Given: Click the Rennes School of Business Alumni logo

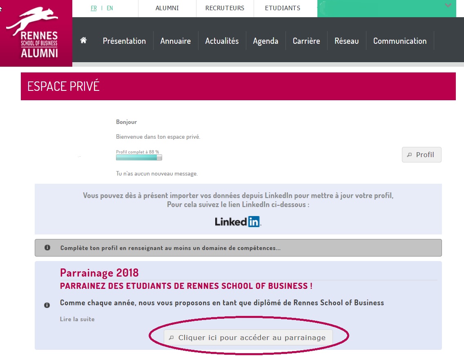Looking at the screenshot, I should coord(36,34).
